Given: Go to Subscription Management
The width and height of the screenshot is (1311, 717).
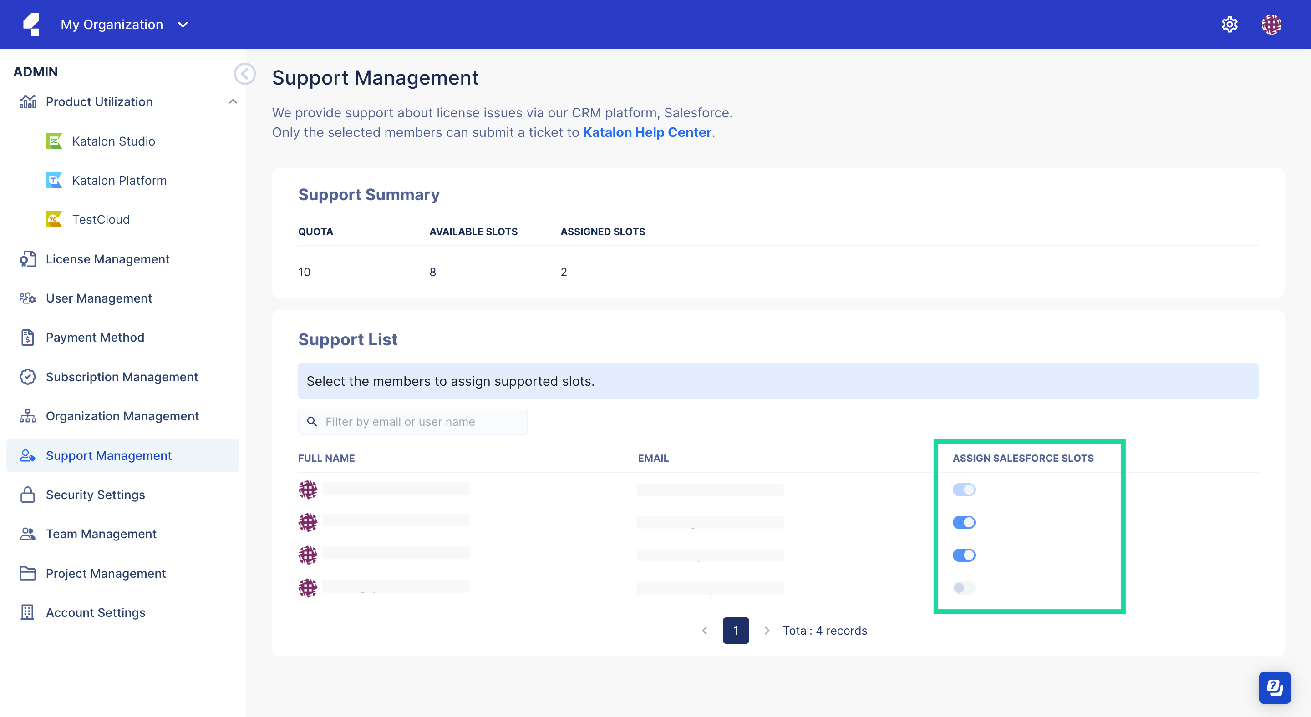Looking at the screenshot, I should 122,376.
